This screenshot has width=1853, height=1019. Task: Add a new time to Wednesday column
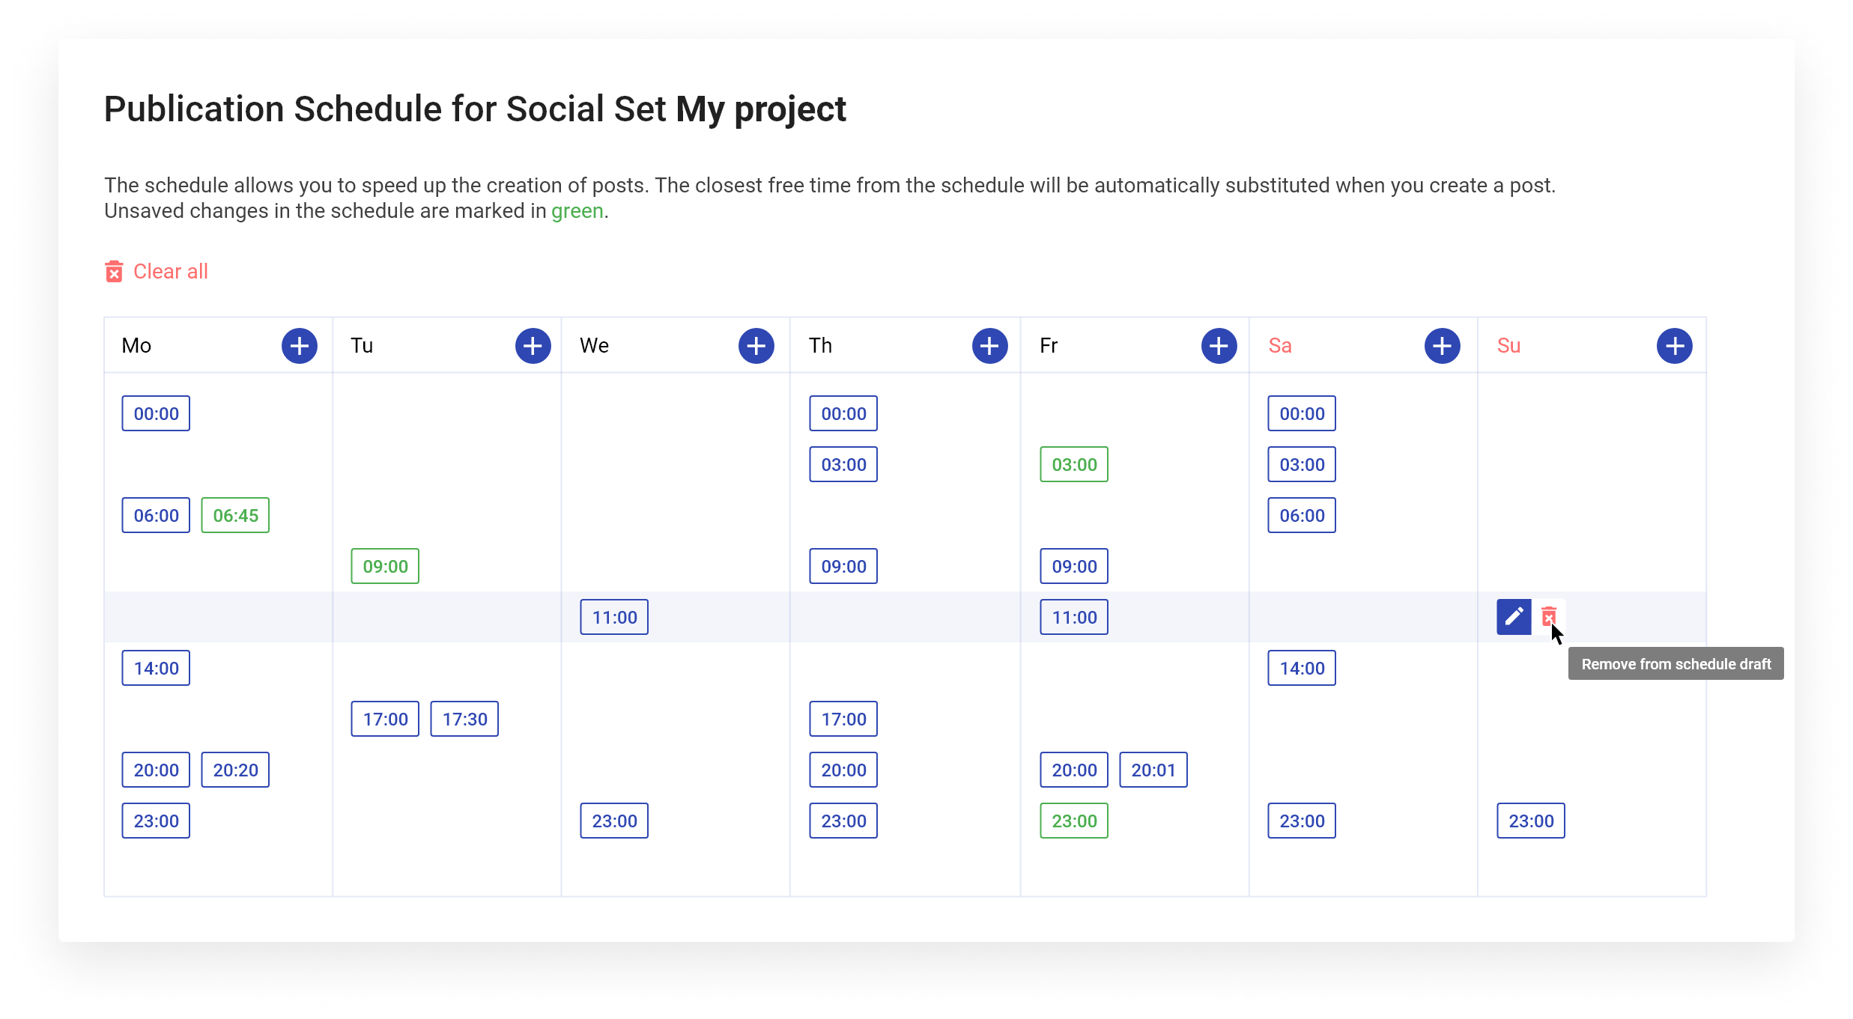756,345
